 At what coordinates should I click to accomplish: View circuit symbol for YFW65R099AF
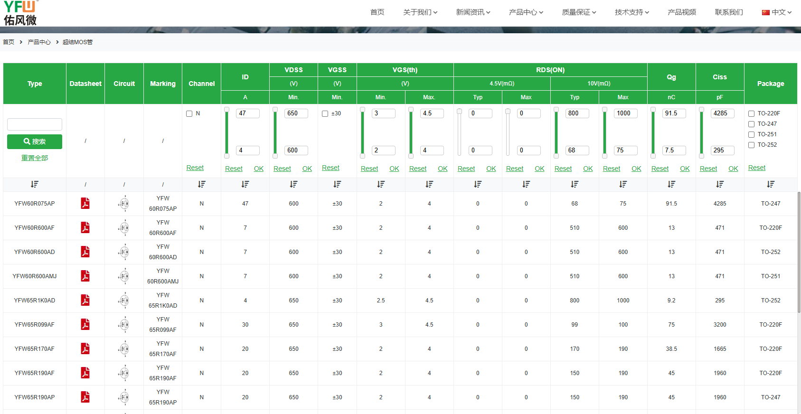pos(124,325)
